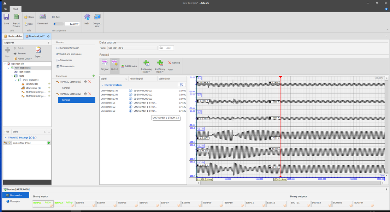Open the Master Data dropdown

tap(23, 59)
